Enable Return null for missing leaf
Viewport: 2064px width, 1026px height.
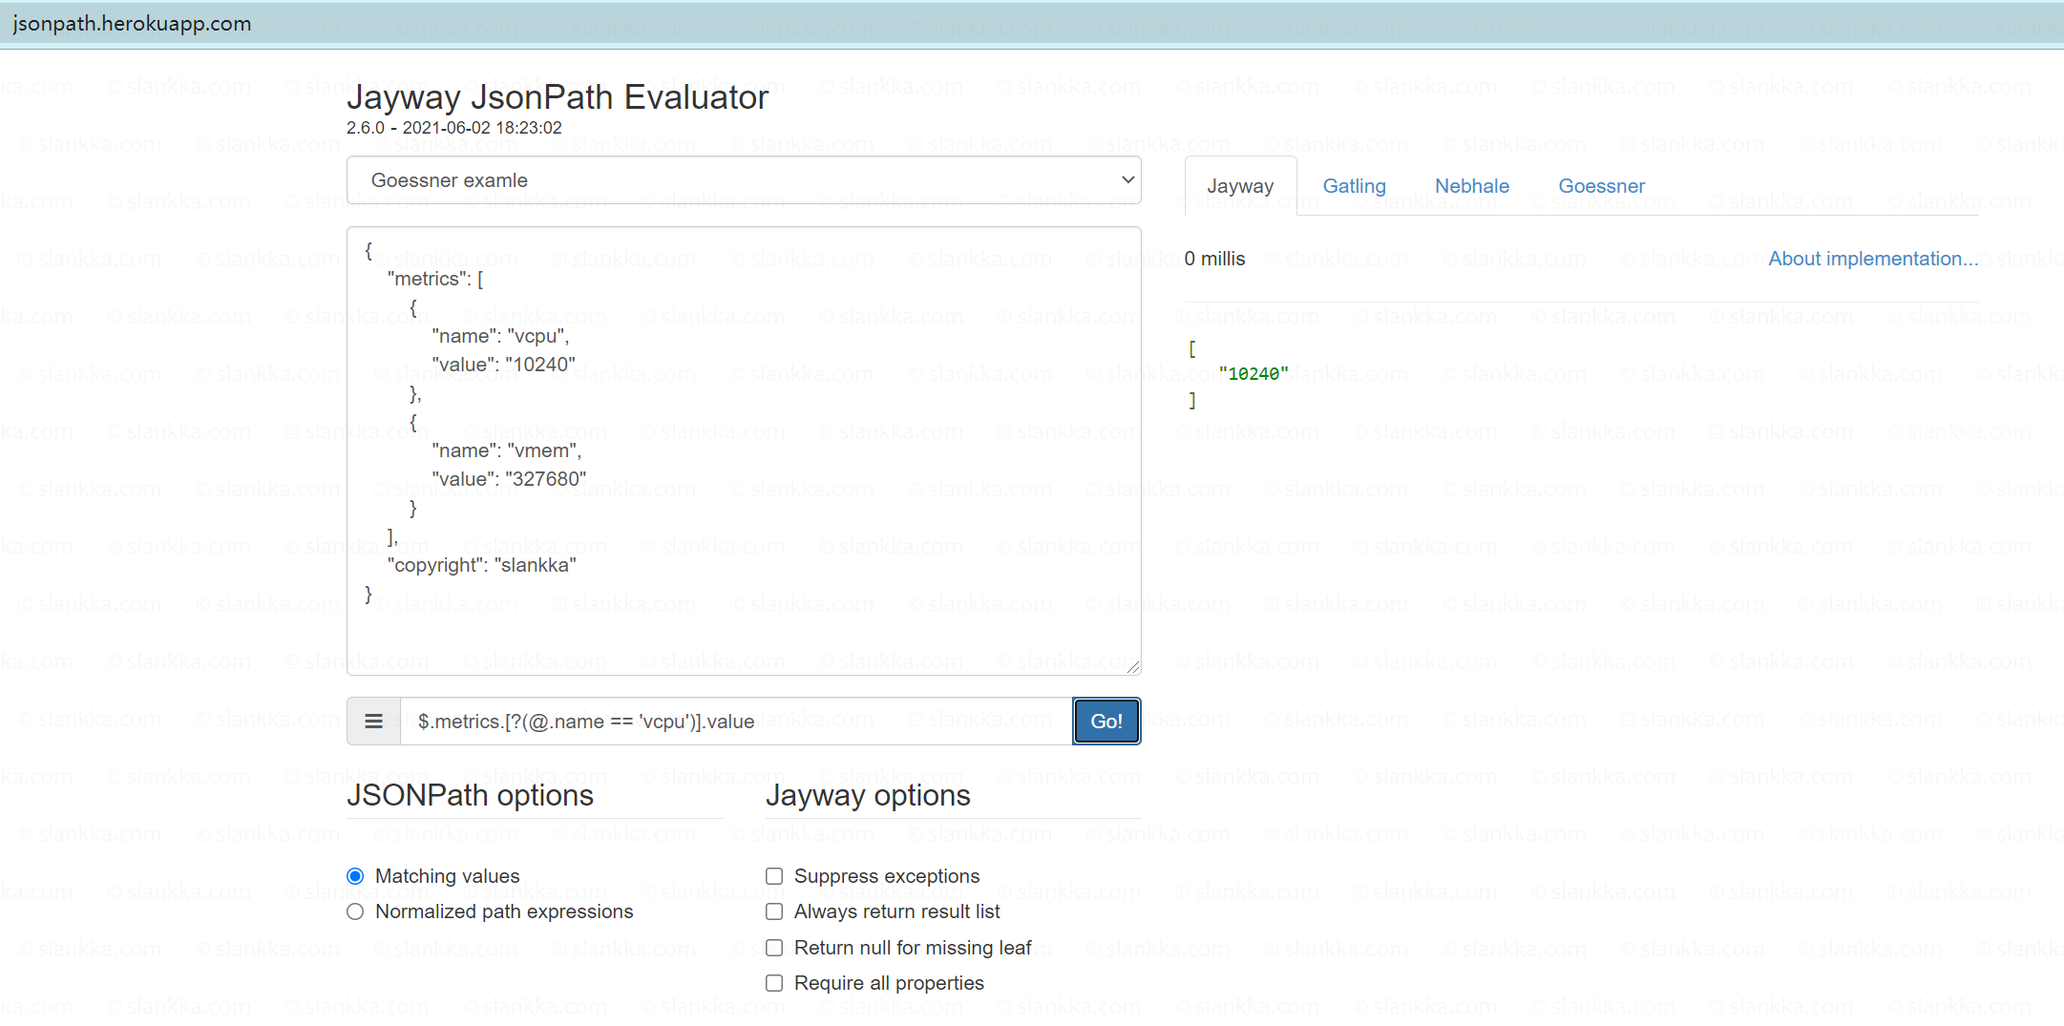pyautogui.click(x=774, y=948)
